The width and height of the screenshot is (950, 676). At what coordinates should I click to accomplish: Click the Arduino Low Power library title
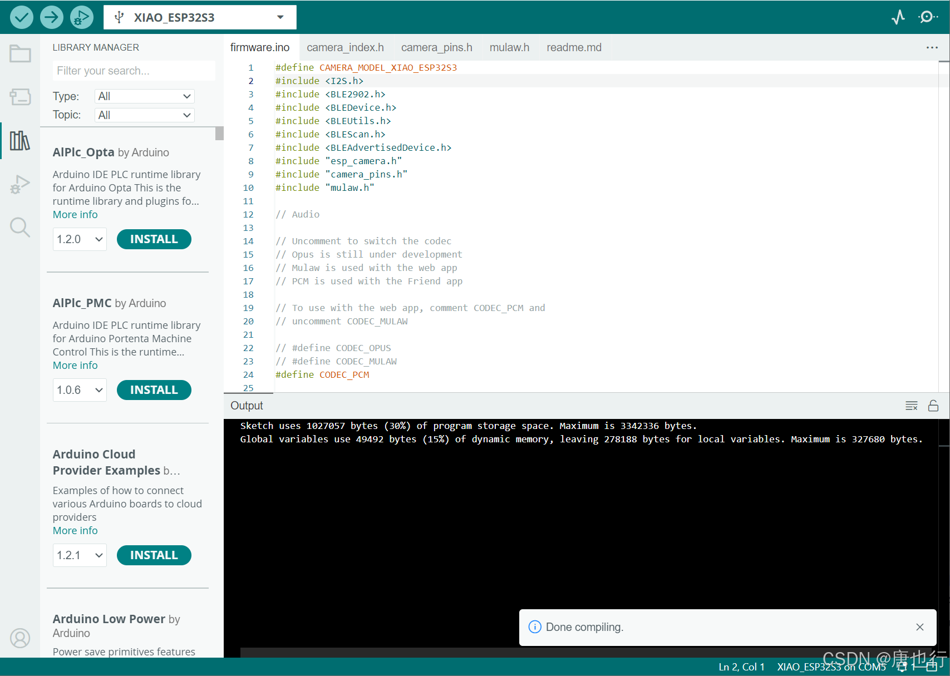click(109, 619)
